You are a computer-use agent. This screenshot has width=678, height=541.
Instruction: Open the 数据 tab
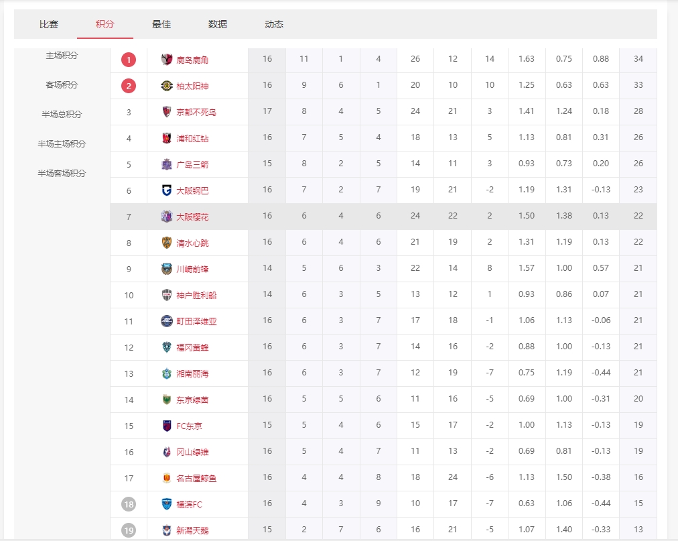[218, 24]
